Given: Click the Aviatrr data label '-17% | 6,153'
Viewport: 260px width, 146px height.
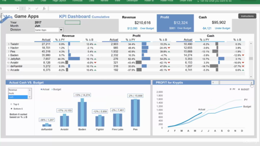Looking at the screenshot, I should (x=64, y=110).
